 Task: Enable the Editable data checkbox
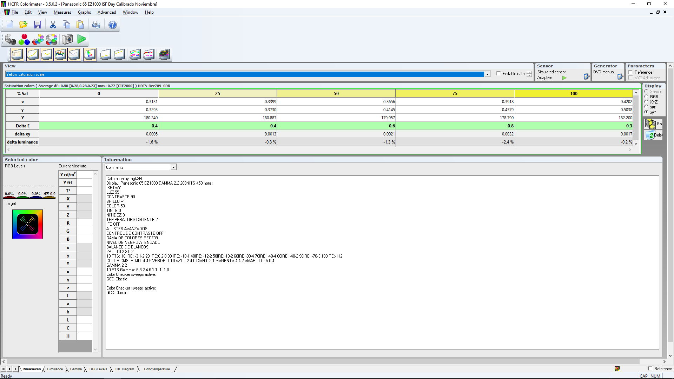pyautogui.click(x=498, y=74)
